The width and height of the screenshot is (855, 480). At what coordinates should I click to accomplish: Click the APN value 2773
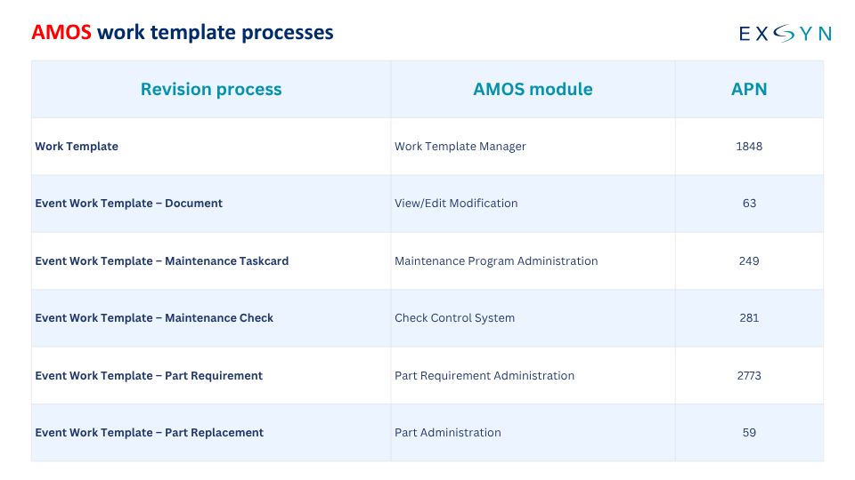coord(749,376)
